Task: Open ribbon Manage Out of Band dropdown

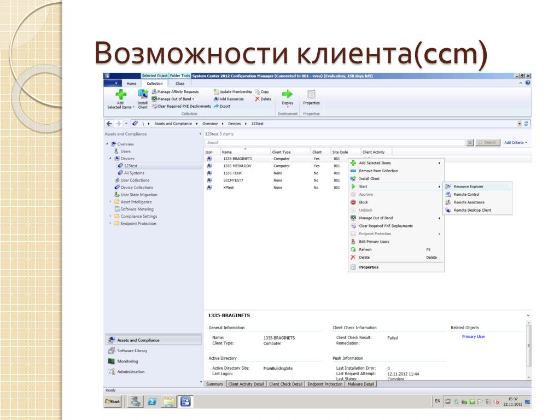Action: 173,99
